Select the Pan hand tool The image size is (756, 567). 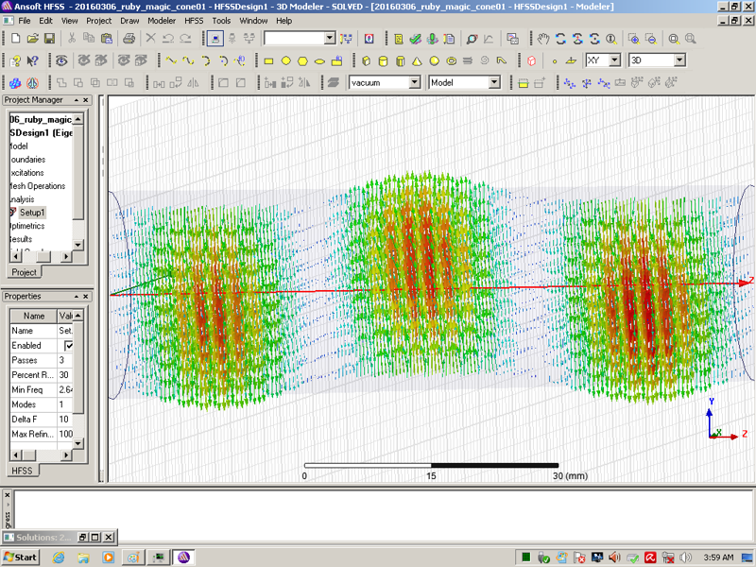pyautogui.click(x=543, y=39)
